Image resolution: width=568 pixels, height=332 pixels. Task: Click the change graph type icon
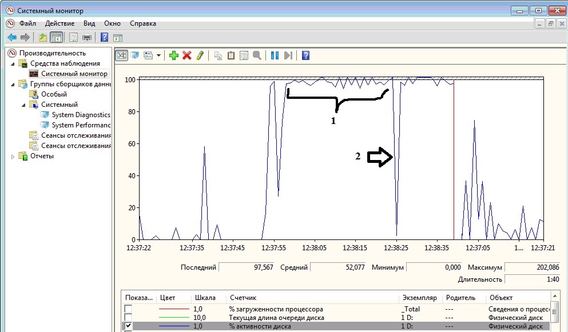pyautogui.click(x=149, y=55)
